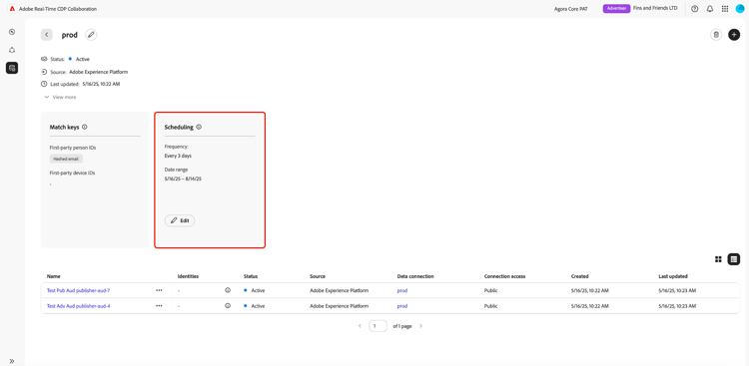Viewport: 749px width, 366px height.
Task: Click the Adobe logo in the header
Action: [12, 9]
